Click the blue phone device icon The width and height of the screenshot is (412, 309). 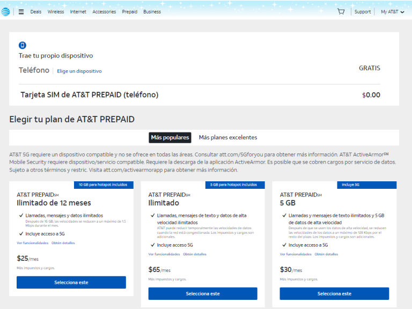click(x=23, y=46)
